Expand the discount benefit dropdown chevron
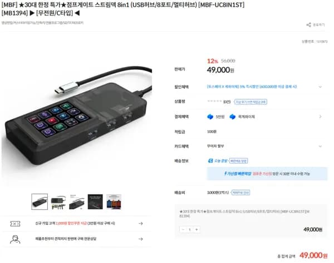Screen dimensions: 334x263 click(x=320, y=87)
